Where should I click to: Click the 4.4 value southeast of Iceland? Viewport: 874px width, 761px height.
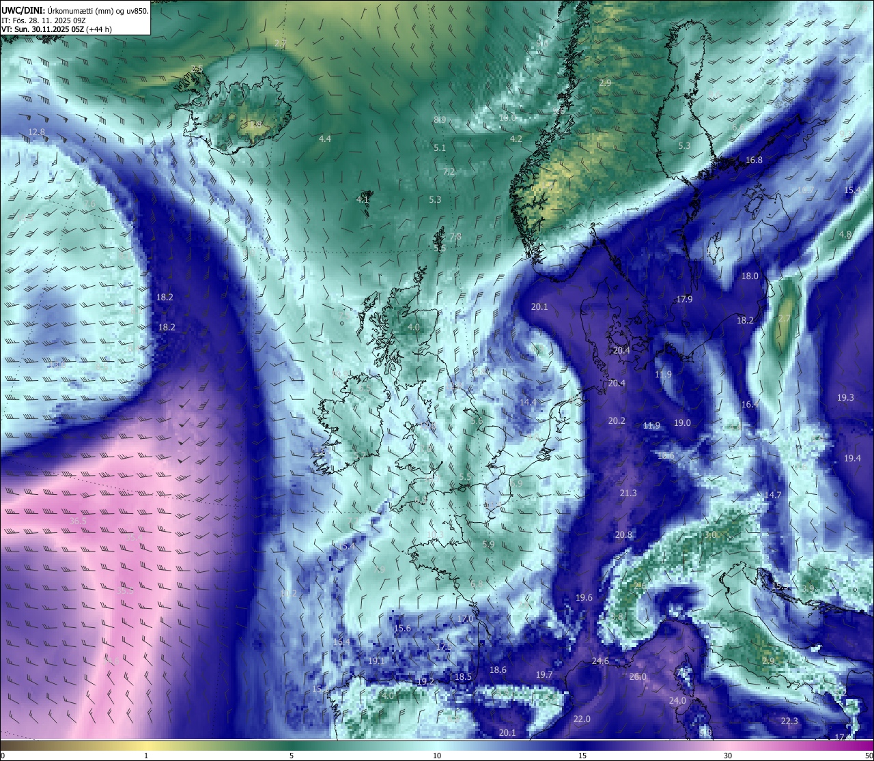click(325, 139)
